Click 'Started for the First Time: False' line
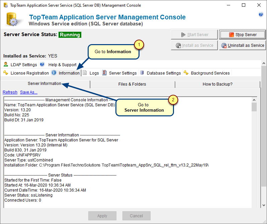Image resolution: width=267 pixels, height=224 pixels. (x=33, y=180)
